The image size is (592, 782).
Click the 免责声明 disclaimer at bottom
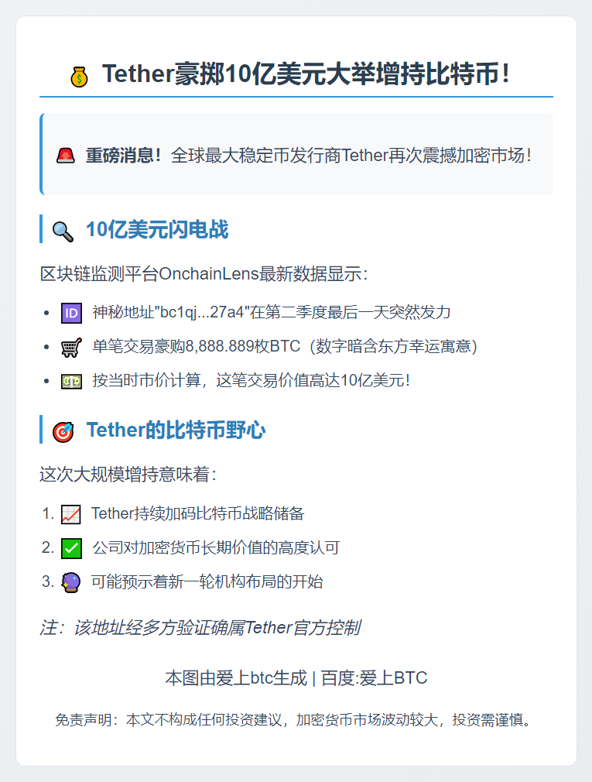click(x=296, y=720)
